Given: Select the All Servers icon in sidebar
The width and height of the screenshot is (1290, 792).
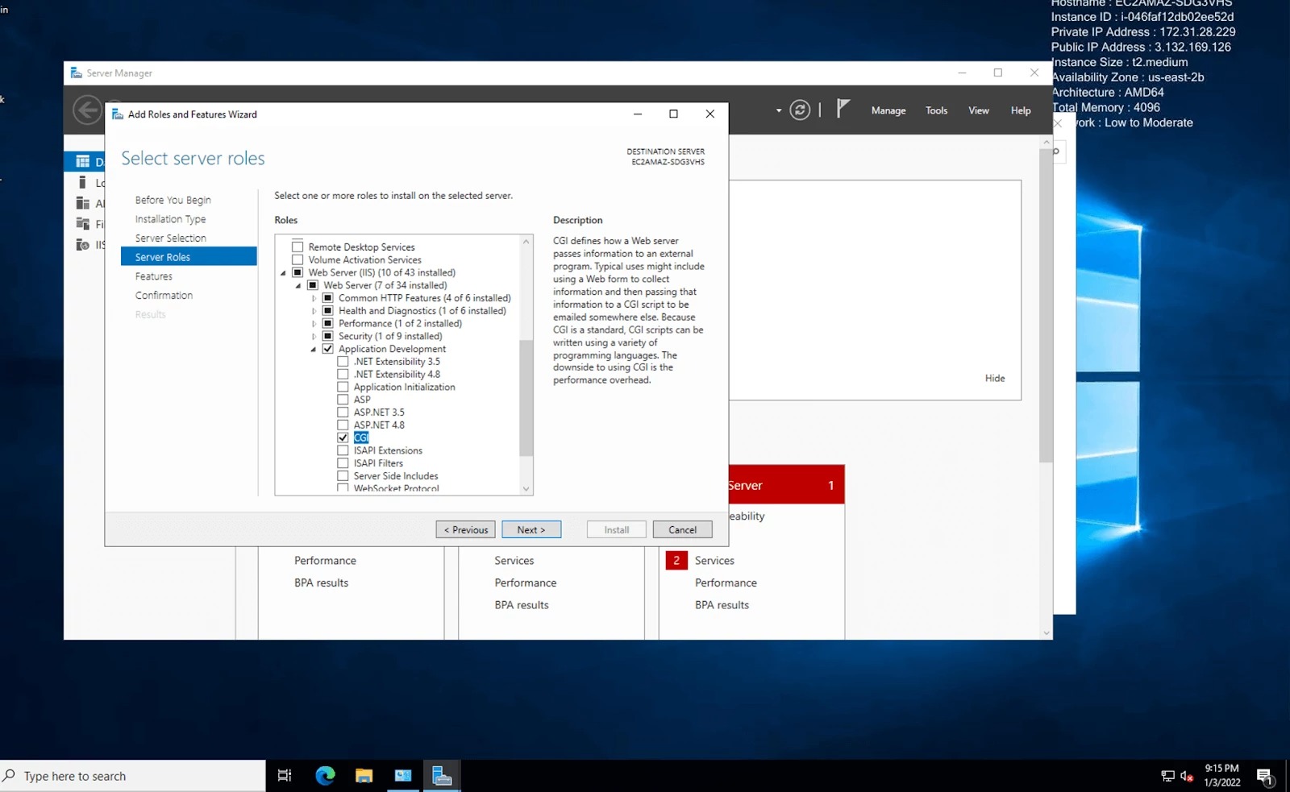Looking at the screenshot, I should (82, 203).
